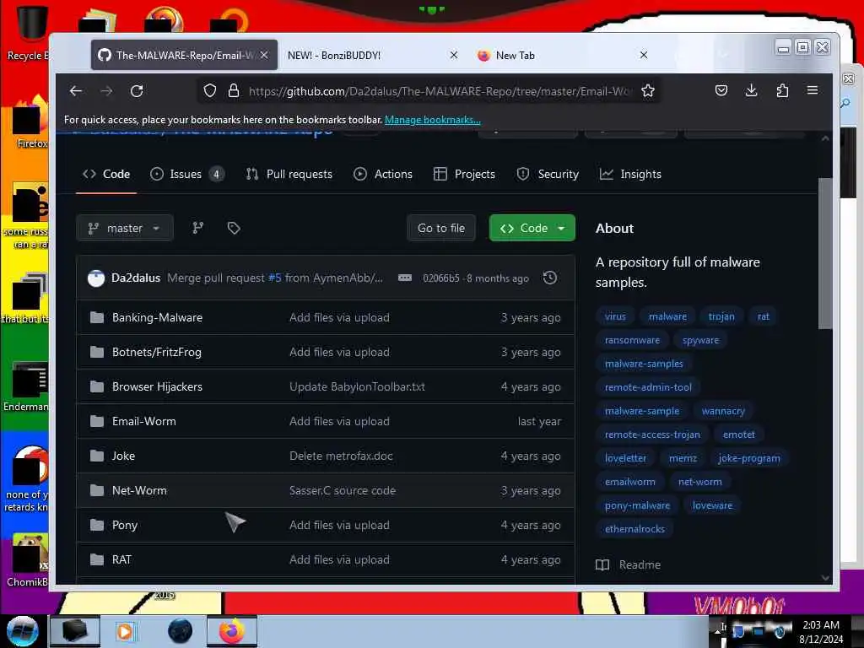This screenshot has width=864, height=648.
Task: Open the Browser Hijackers folder
Action: coord(157,386)
